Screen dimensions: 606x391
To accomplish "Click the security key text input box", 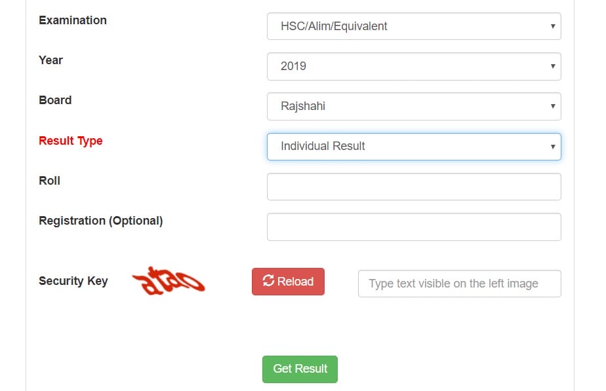I will coord(460,284).
